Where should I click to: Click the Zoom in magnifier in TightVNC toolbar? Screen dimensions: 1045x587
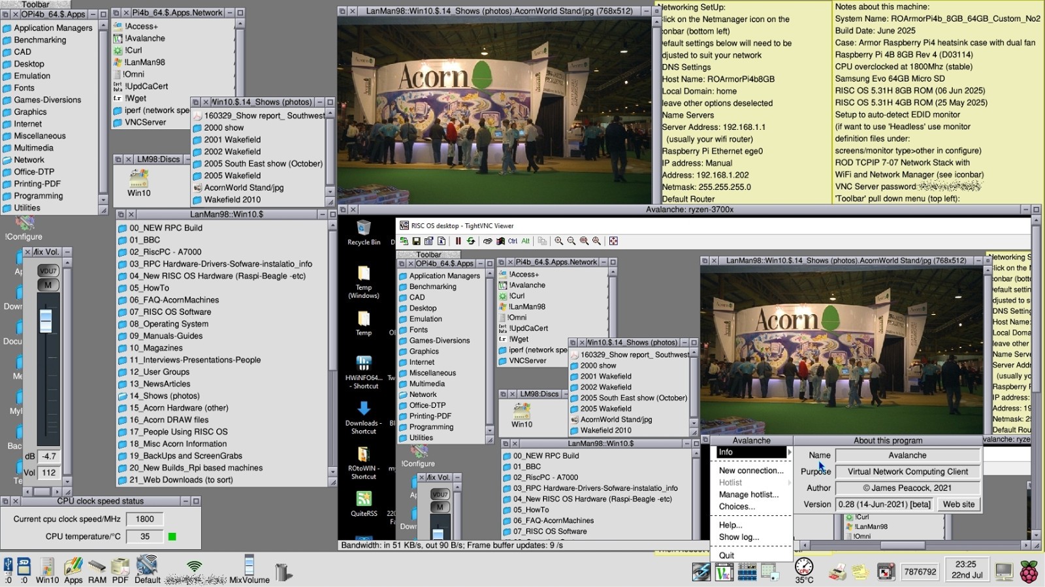point(558,241)
